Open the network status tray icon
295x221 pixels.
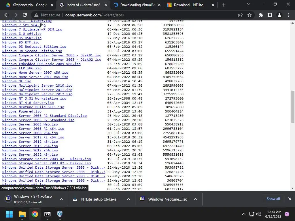click(x=252, y=214)
